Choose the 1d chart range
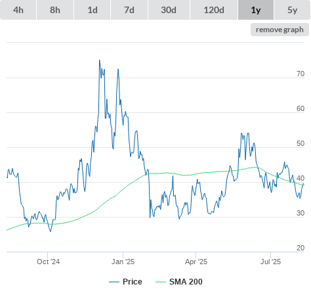The height and width of the screenshot is (299, 311). (x=93, y=10)
